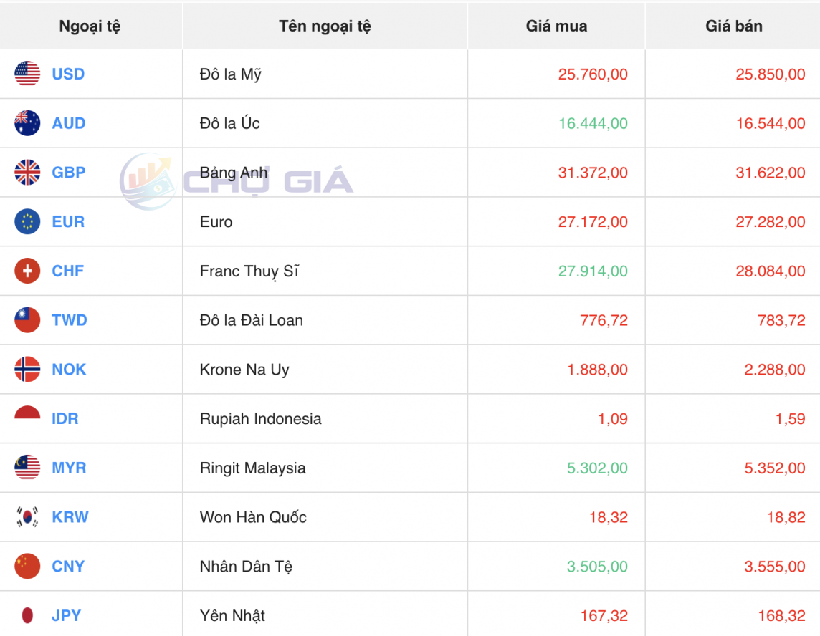Click the Taiwan flag icon

pyautogui.click(x=27, y=320)
